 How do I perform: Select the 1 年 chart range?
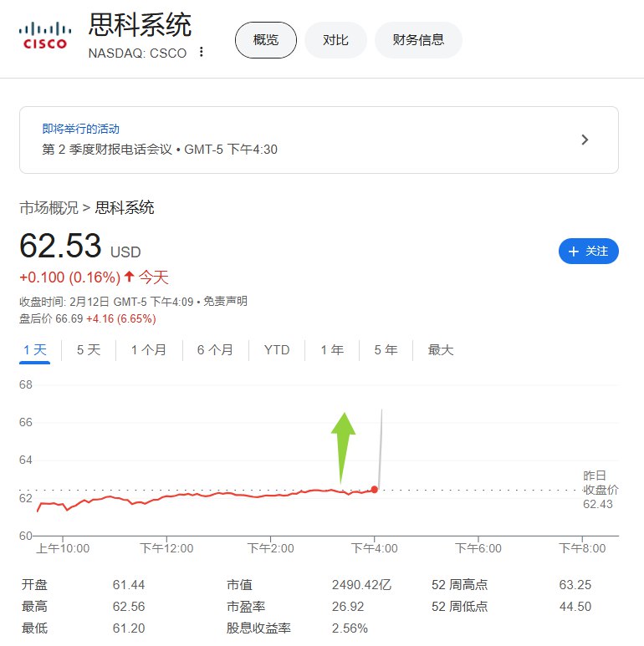coord(332,350)
